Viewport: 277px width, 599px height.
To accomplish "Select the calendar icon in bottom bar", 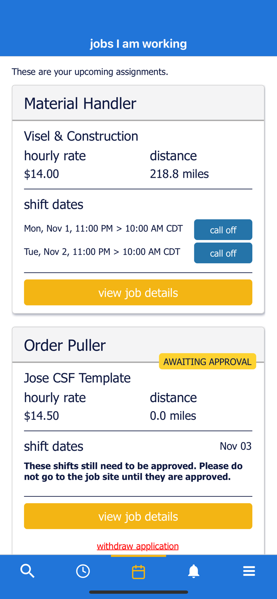I will coord(138,572).
